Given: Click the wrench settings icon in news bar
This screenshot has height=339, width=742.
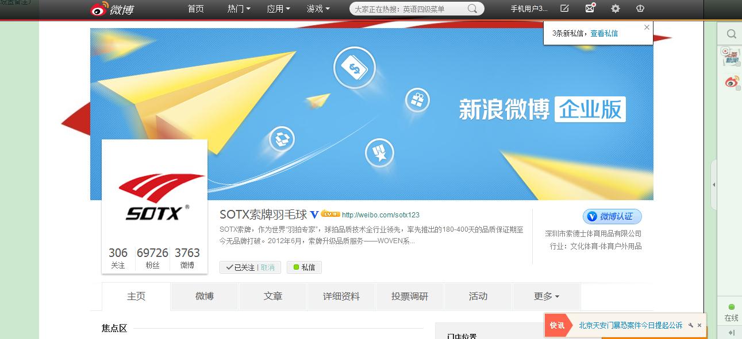Looking at the screenshot, I should click(690, 325).
